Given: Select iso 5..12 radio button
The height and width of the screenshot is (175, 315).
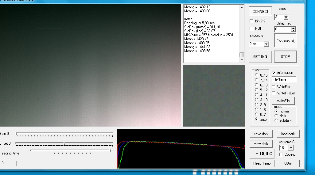Looking at the screenshot, I should tap(257, 90).
